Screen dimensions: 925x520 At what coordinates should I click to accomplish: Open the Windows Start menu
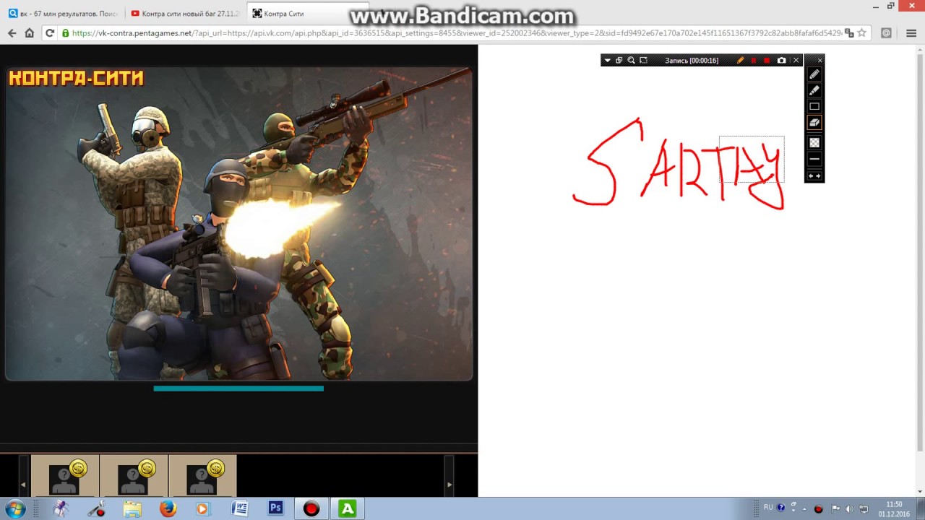coord(14,508)
